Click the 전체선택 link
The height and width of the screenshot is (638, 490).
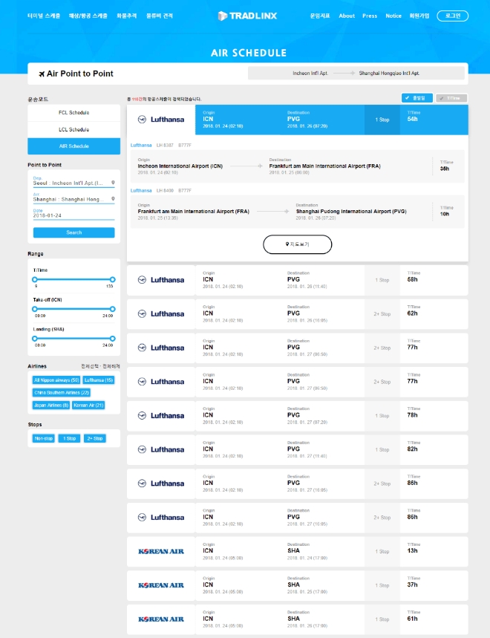(89, 366)
